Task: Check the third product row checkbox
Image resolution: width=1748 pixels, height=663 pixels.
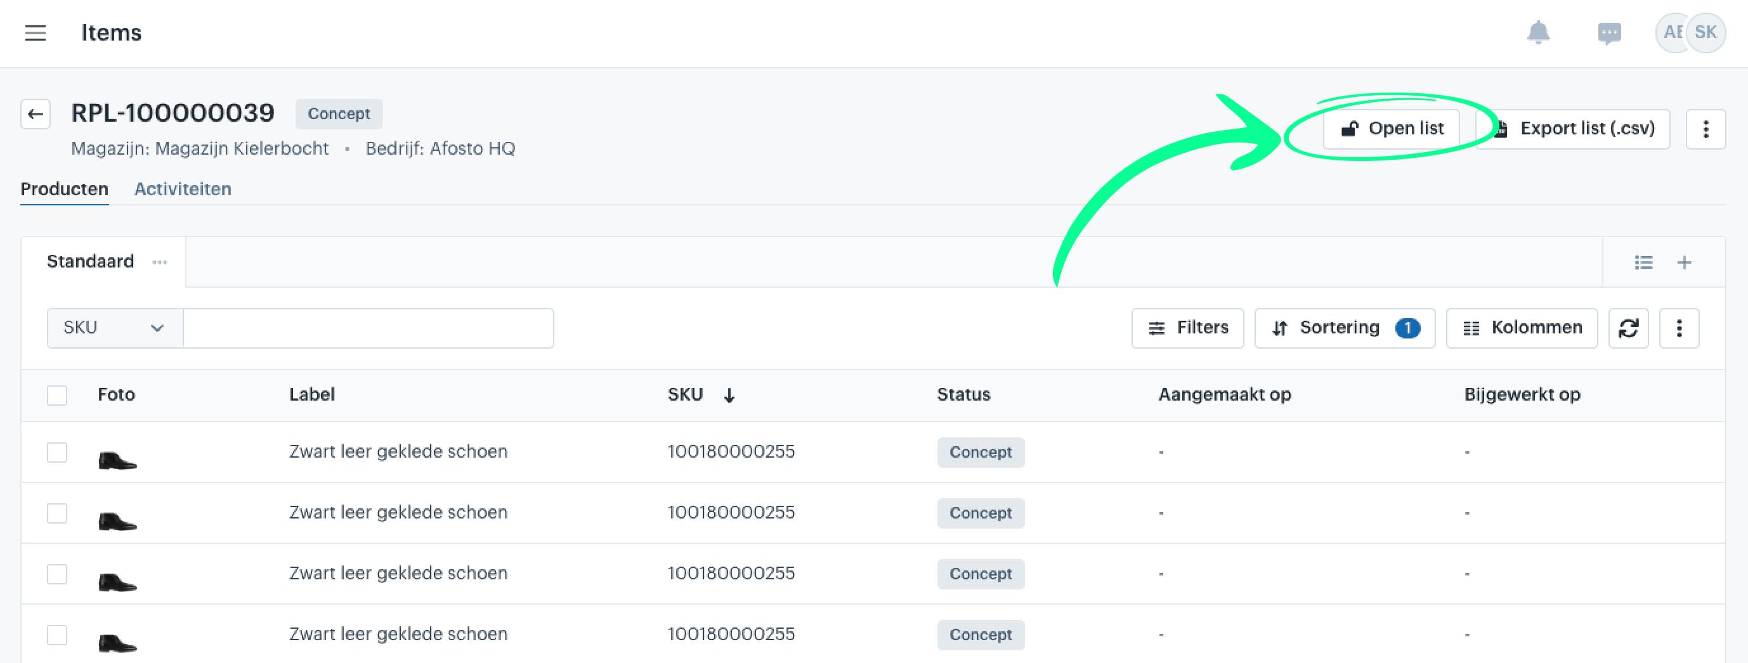Action: (57, 574)
